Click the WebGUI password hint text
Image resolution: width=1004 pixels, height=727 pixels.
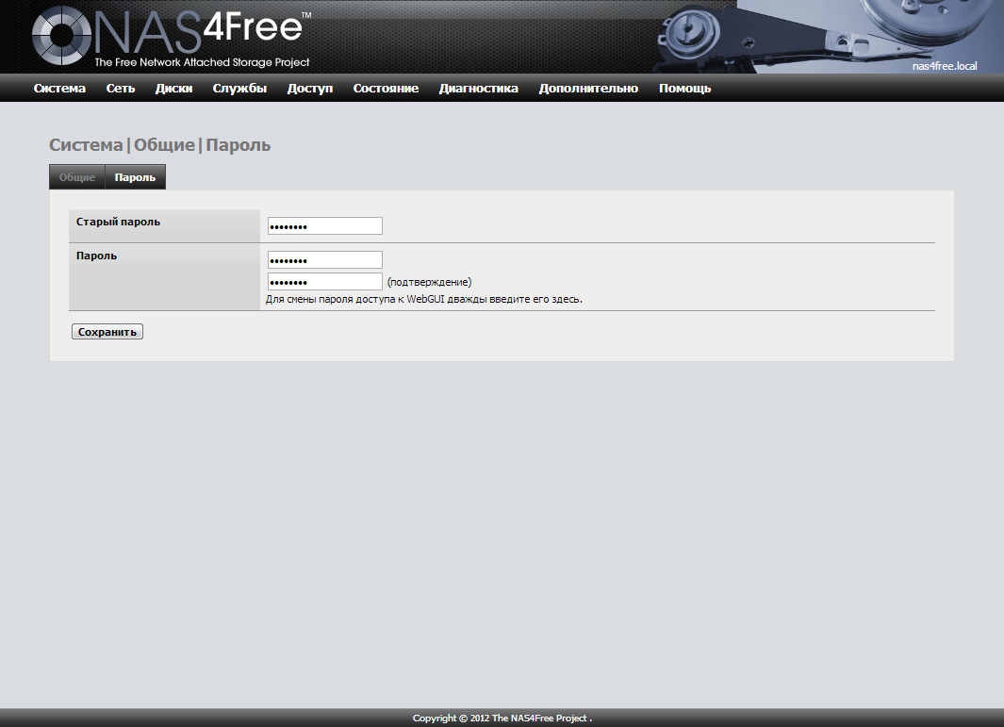pyautogui.click(x=424, y=299)
